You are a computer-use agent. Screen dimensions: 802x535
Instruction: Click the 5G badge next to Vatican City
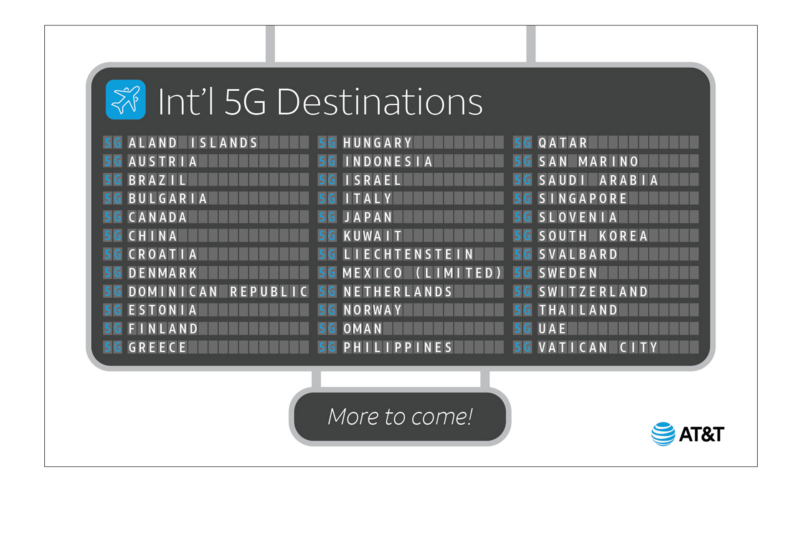coord(523,347)
